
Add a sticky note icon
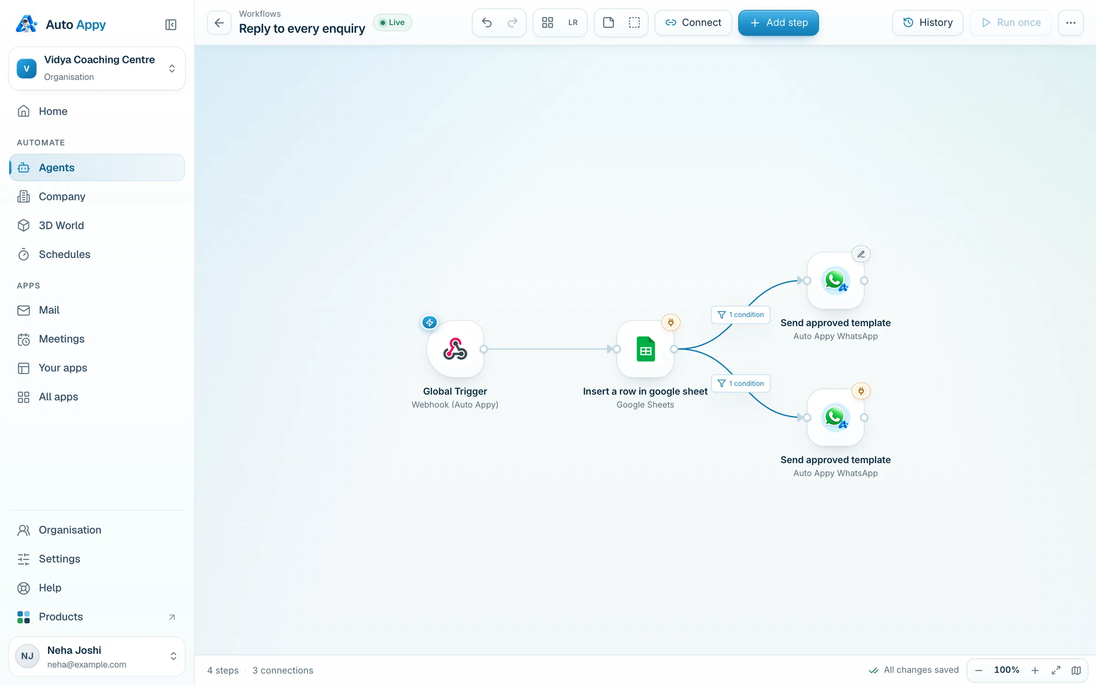click(608, 22)
